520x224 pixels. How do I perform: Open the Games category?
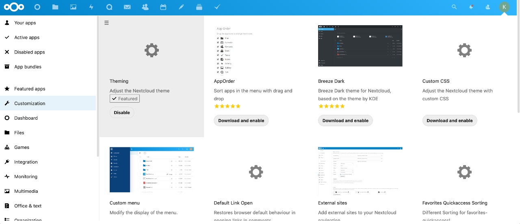(48, 147)
